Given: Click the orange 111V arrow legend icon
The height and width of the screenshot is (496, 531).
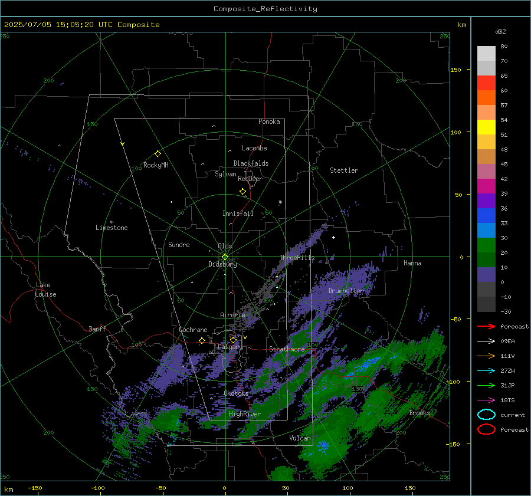Looking at the screenshot, I should [x=486, y=356].
